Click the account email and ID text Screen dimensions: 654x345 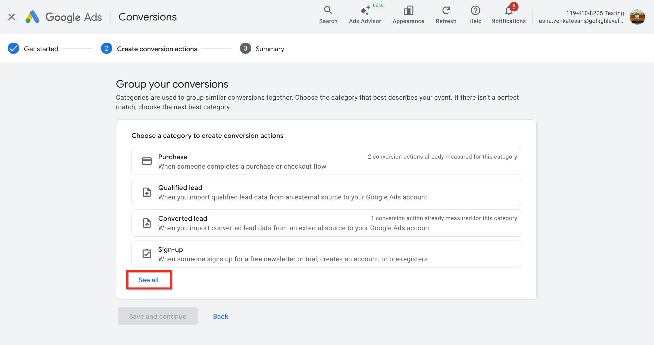pyautogui.click(x=581, y=17)
